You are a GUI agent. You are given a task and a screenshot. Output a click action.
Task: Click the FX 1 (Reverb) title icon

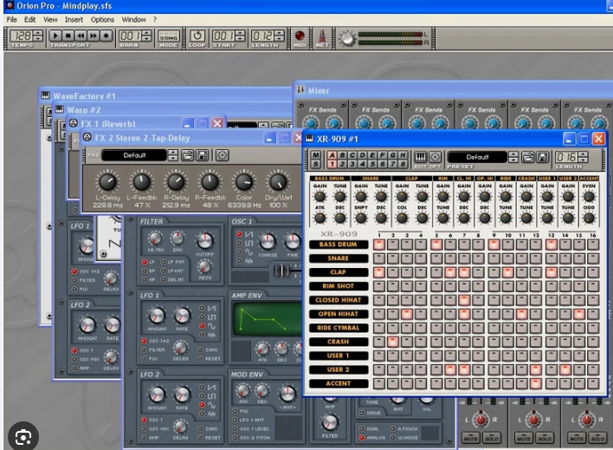pos(73,123)
